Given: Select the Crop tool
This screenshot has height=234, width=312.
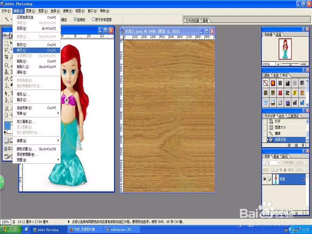Looking at the screenshot, I should point(6,57).
